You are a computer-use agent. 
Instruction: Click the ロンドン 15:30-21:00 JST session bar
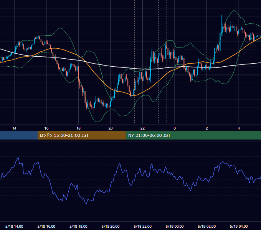[x=81, y=135]
